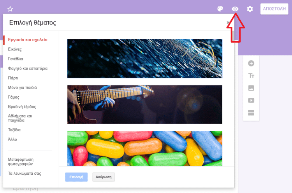The image size is (292, 193).
Task: Add a section from the side toolbar
Action: [251, 113]
